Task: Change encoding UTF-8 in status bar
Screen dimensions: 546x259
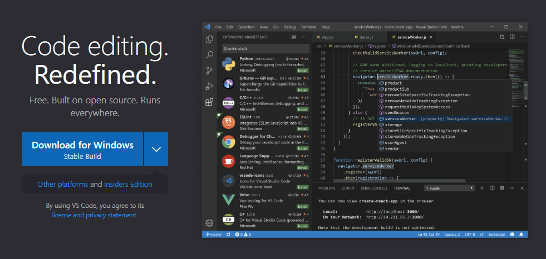Action: tap(469, 235)
